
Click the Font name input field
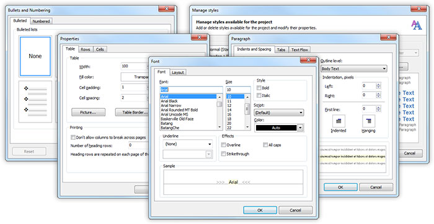point(191,90)
